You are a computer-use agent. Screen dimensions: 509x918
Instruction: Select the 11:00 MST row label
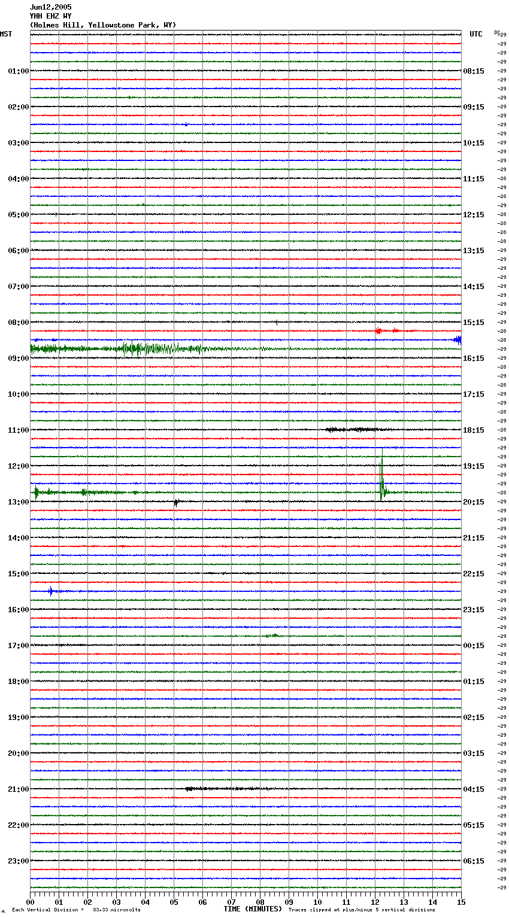[x=19, y=430]
